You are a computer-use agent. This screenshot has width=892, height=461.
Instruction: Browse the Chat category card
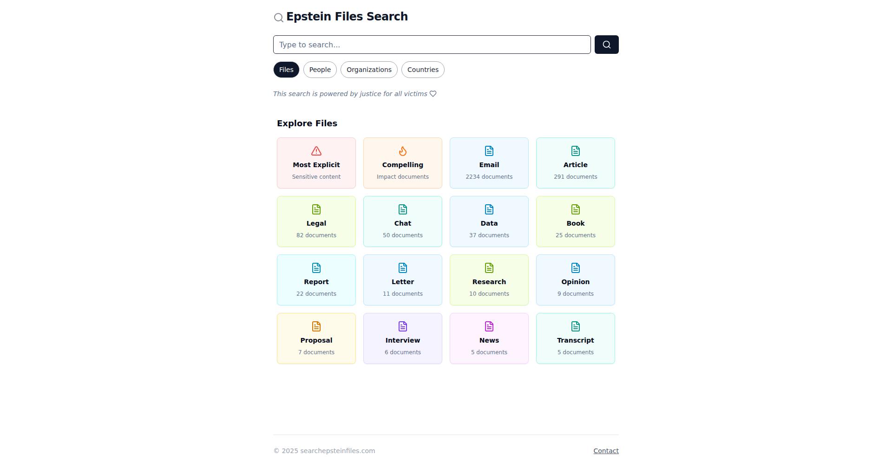click(x=403, y=221)
